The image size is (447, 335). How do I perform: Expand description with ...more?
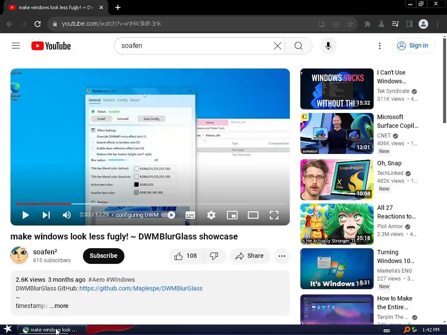pyautogui.click(x=59, y=306)
